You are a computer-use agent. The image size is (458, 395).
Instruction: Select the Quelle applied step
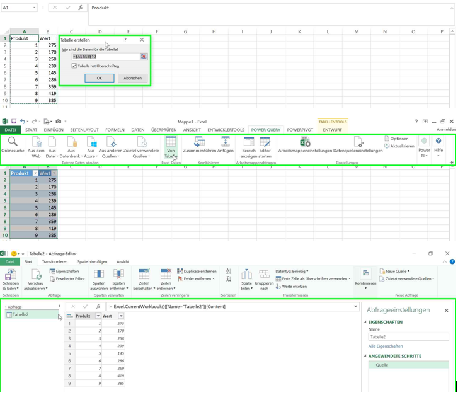pyautogui.click(x=408, y=365)
